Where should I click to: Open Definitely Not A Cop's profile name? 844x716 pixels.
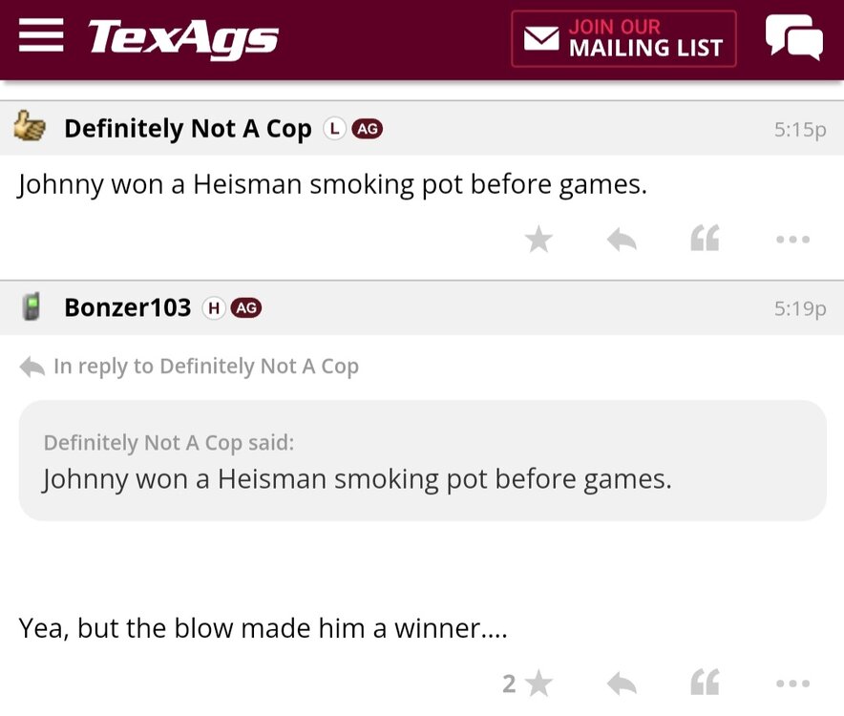pos(187,129)
